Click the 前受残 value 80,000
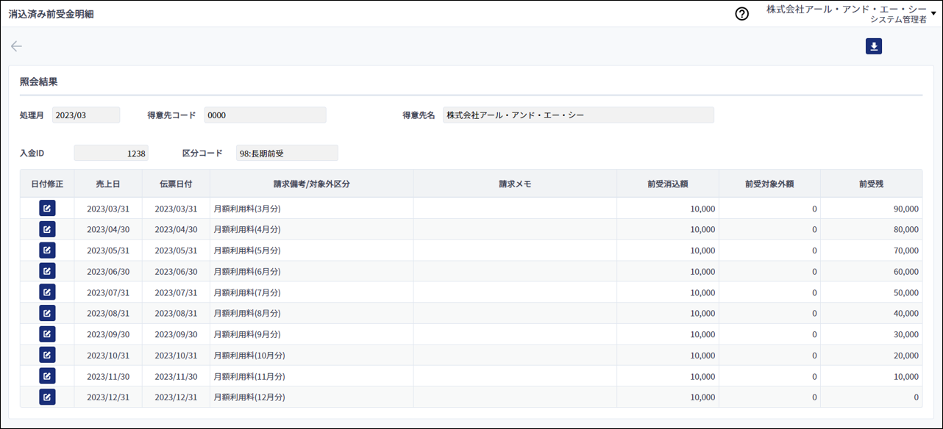The width and height of the screenshot is (943, 429). pos(906,229)
